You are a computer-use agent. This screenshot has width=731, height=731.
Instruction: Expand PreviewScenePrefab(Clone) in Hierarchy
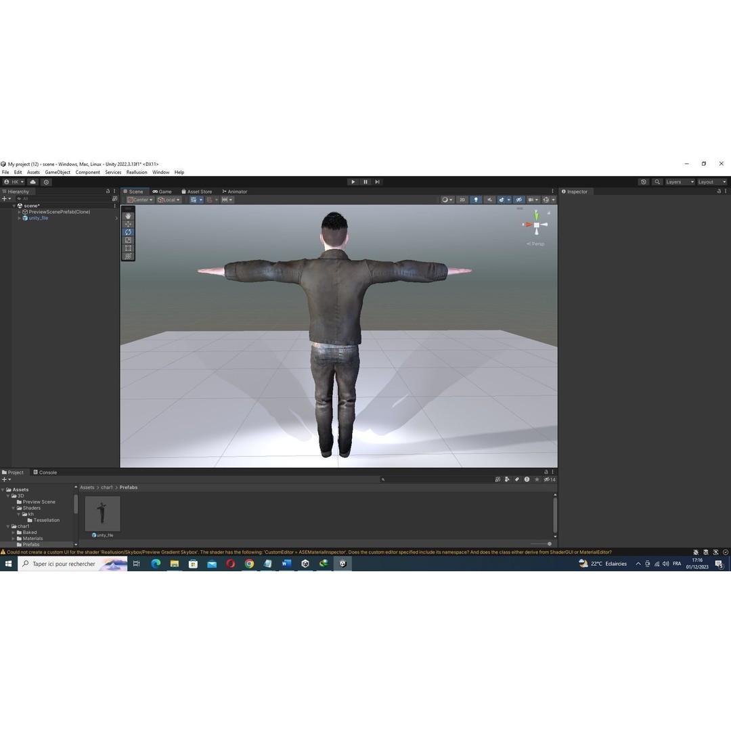(x=19, y=212)
